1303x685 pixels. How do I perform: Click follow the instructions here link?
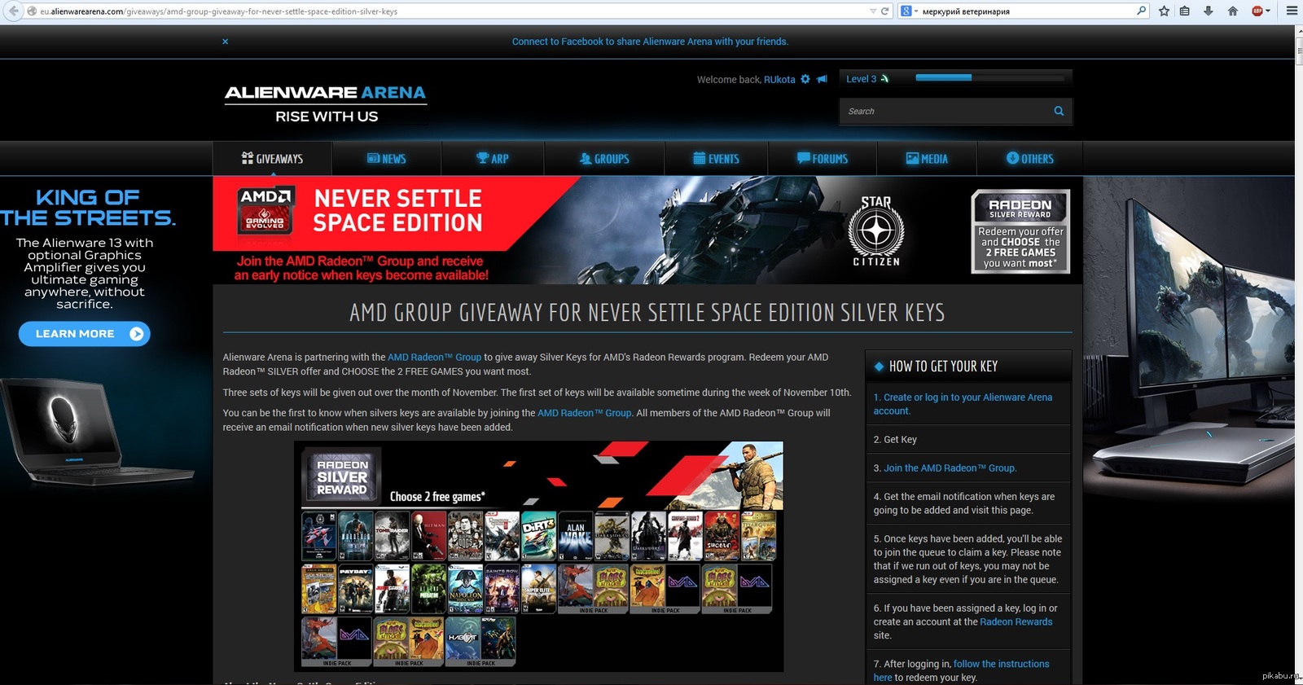click(961, 671)
